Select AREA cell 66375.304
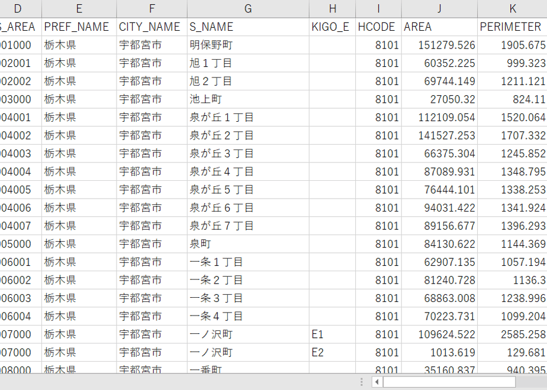547x390 pixels. 439,154
